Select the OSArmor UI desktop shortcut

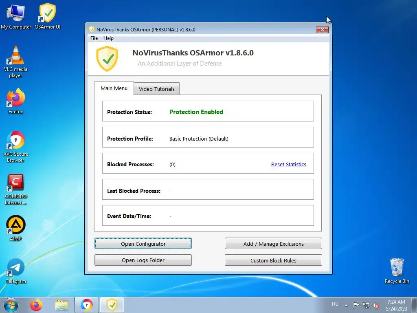tap(48, 16)
